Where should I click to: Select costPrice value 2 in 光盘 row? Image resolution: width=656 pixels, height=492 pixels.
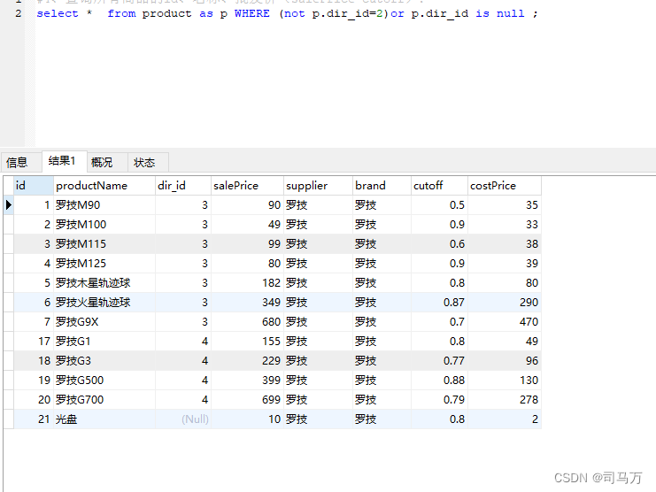coord(504,419)
